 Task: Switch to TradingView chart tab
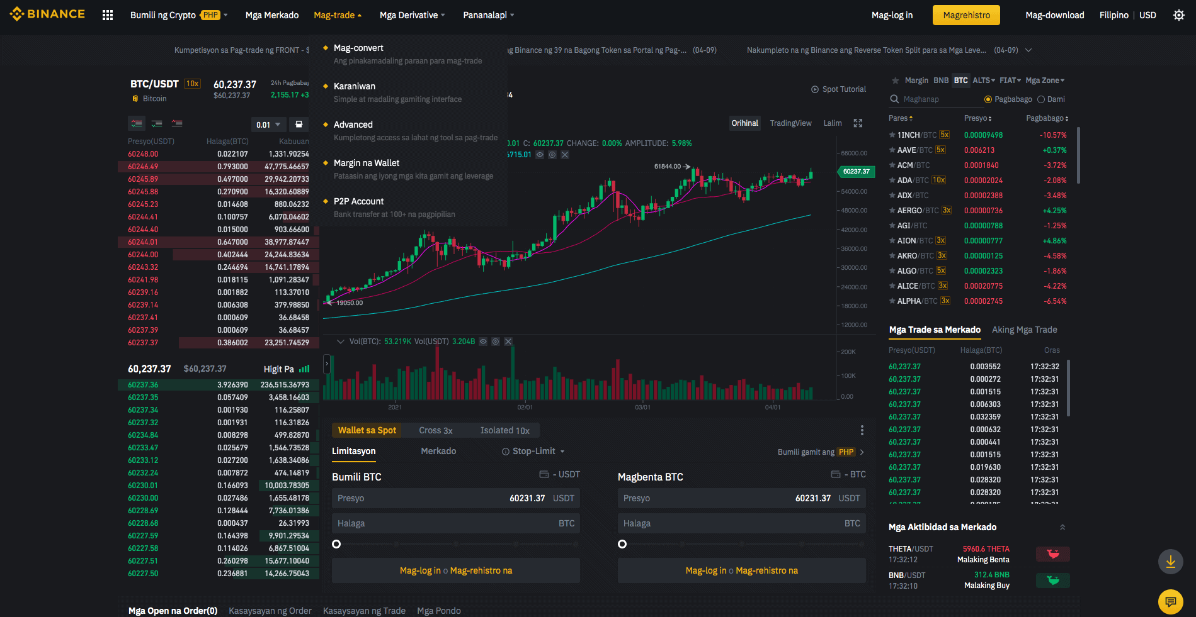(x=790, y=123)
